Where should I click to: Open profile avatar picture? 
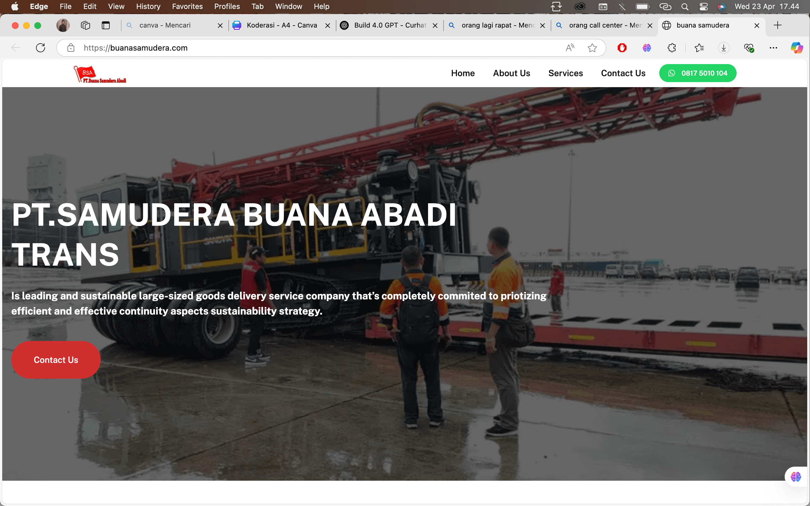(x=63, y=25)
